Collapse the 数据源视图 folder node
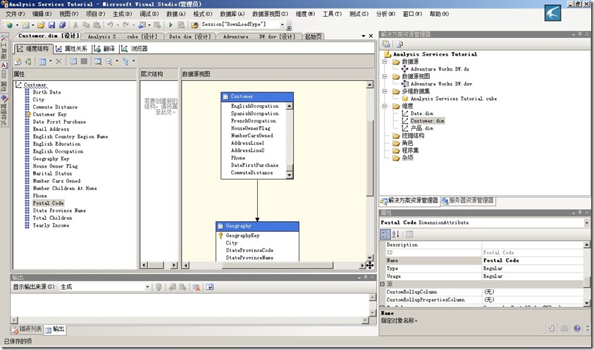This screenshot has height=350, width=594. (385, 76)
